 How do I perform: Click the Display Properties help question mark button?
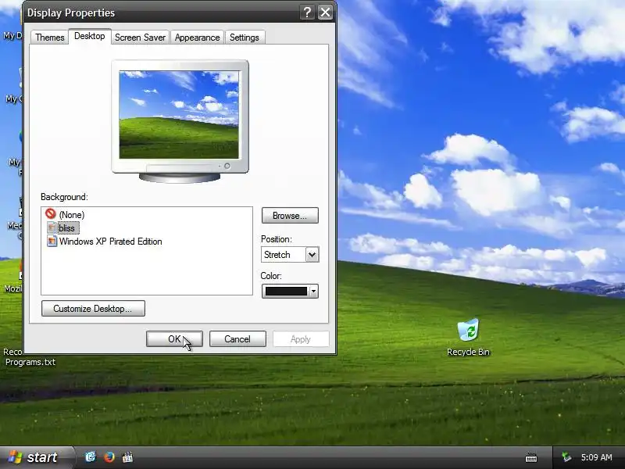pos(307,13)
